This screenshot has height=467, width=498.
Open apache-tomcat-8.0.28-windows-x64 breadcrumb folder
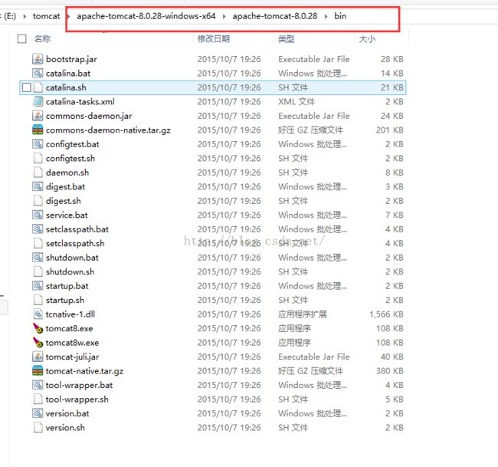coord(146,16)
